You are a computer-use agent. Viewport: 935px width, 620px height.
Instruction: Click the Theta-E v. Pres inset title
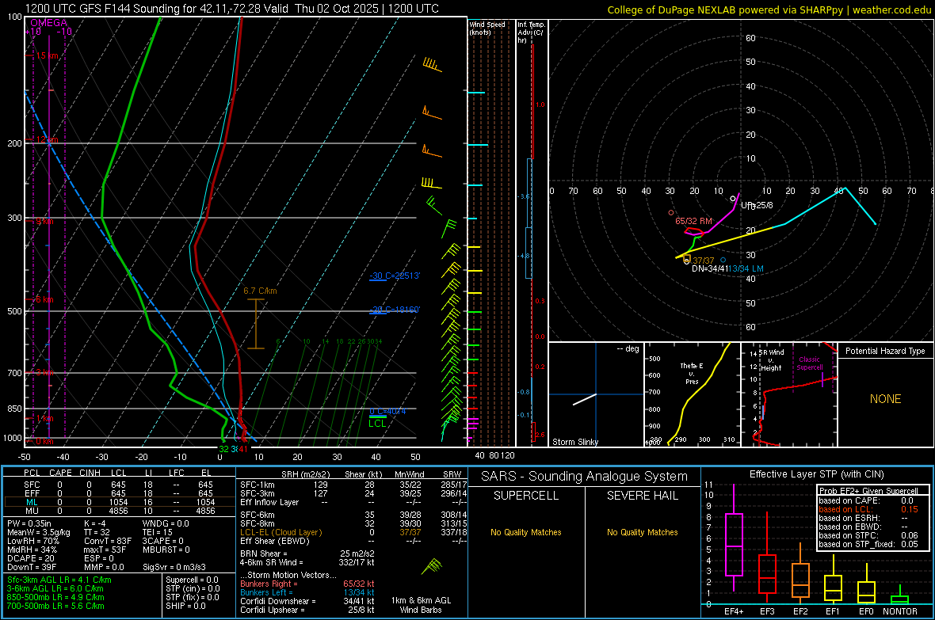692,373
